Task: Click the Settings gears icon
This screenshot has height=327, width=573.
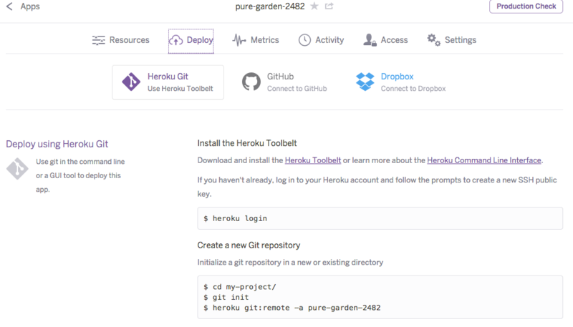Action: tap(434, 40)
